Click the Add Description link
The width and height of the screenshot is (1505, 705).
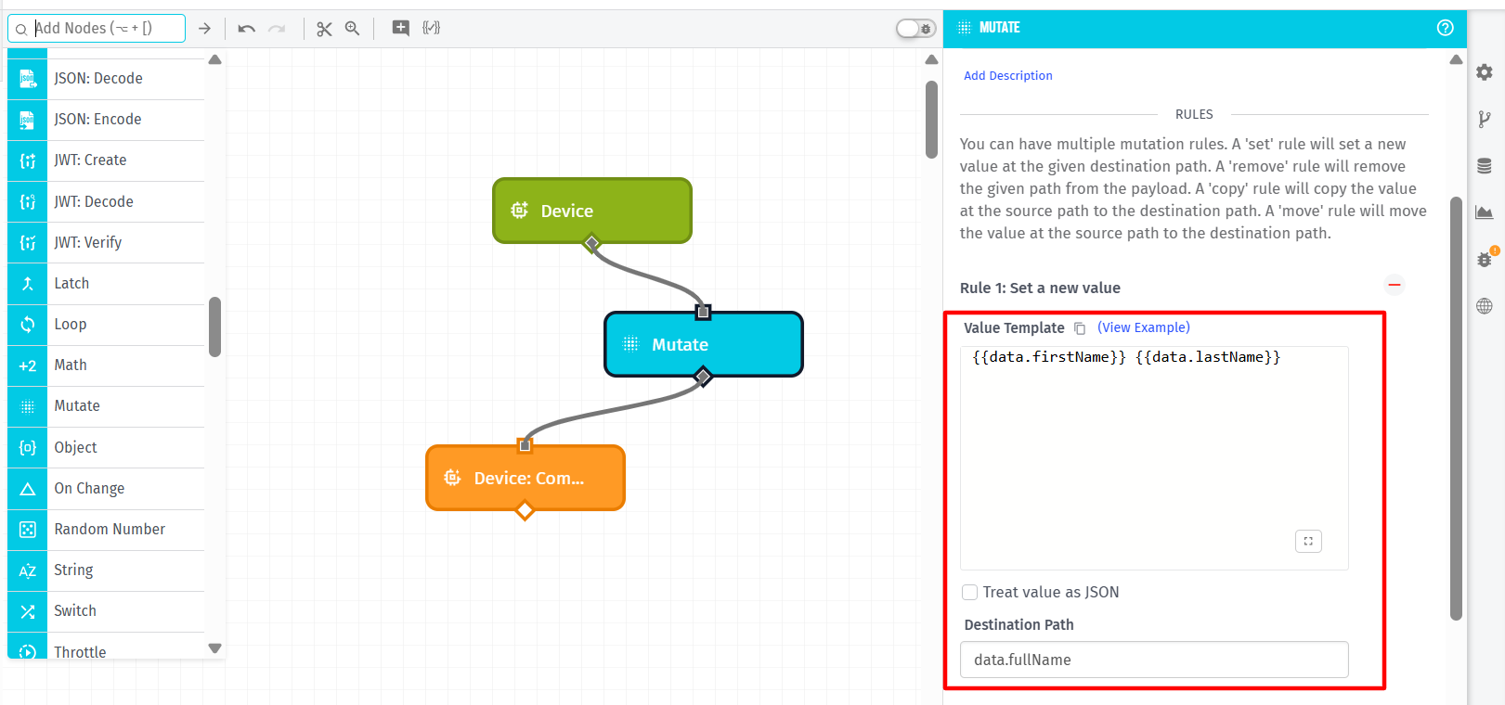pos(1008,76)
